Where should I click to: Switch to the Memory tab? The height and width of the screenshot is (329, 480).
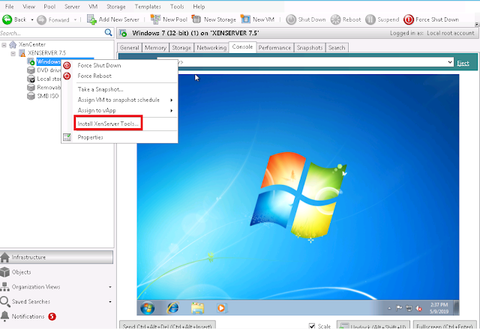[155, 48]
